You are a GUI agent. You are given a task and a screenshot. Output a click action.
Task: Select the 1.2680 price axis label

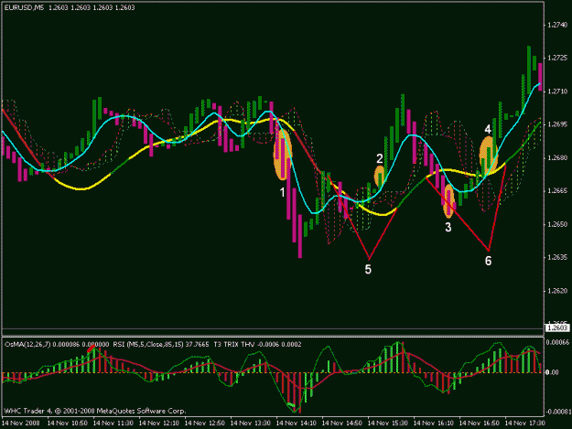pos(557,158)
